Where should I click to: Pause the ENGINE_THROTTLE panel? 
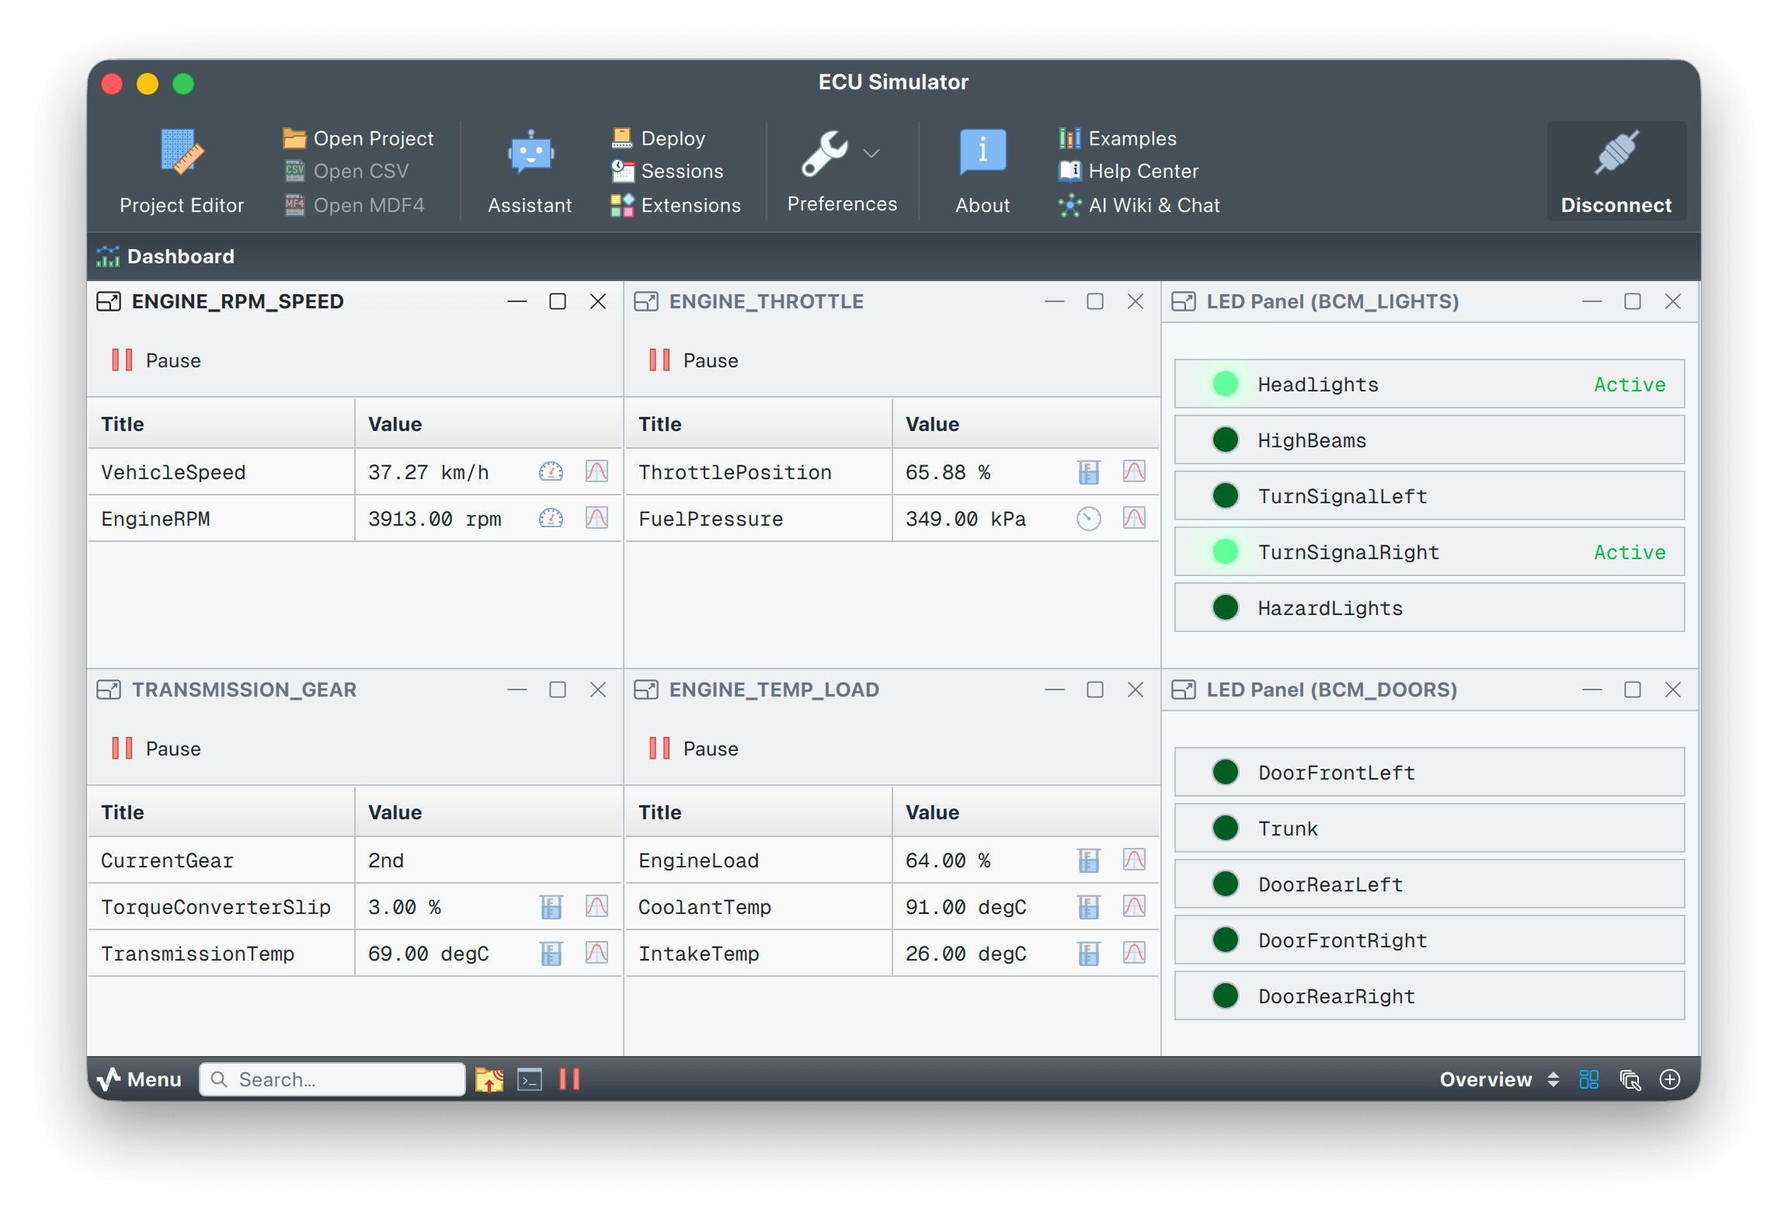[x=694, y=360]
